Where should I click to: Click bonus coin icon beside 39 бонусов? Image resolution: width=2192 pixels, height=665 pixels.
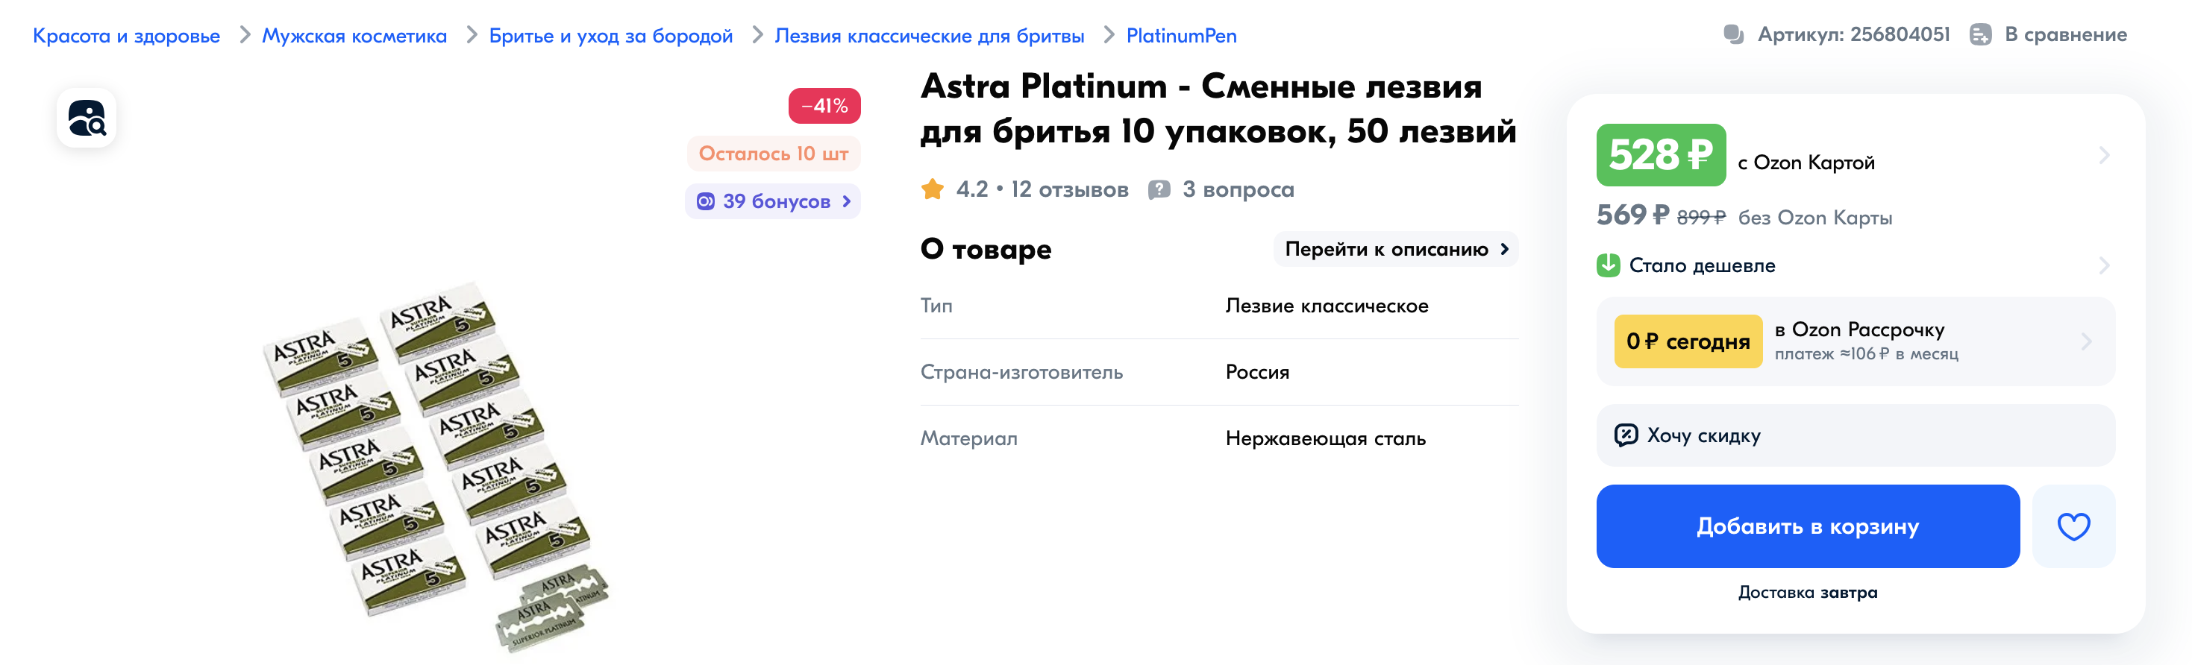[705, 201]
